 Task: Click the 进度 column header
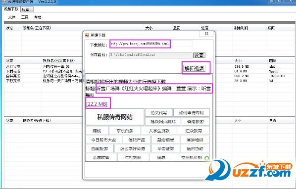click(x=205, y=28)
